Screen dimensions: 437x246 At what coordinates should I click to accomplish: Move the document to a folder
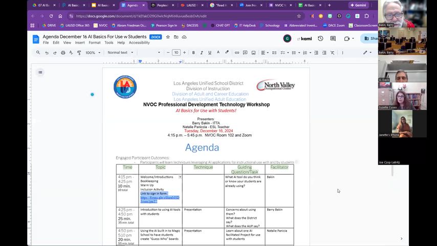(x=176, y=37)
